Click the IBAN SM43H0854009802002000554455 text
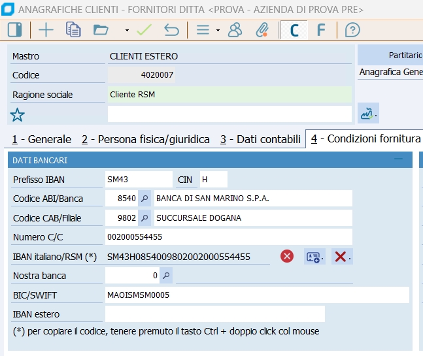The image size is (423, 356). pos(178,257)
